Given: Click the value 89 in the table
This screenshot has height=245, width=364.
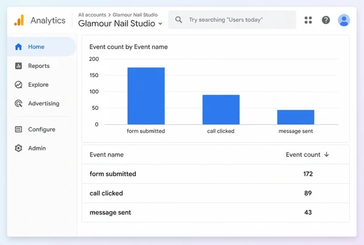Looking at the screenshot, I should pos(308,193).
